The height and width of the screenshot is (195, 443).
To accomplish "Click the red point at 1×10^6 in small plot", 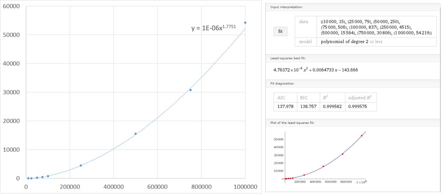I will click(x=361, y=136).
